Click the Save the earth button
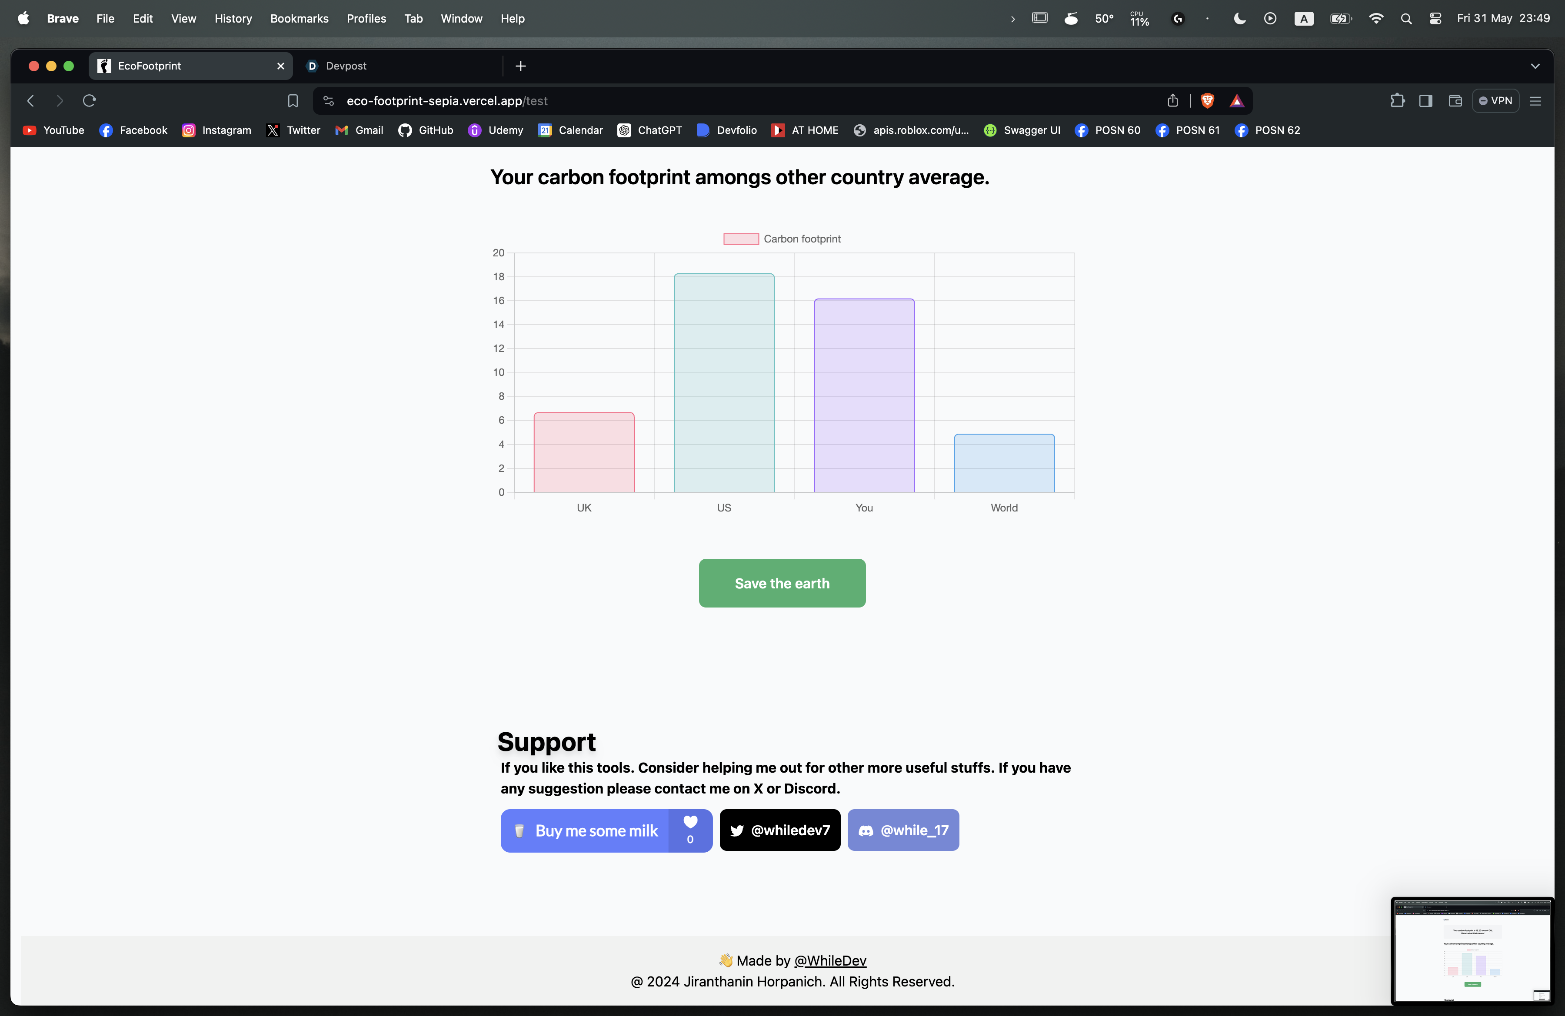The image size is (1565, 1016). [x=782, y=583]
